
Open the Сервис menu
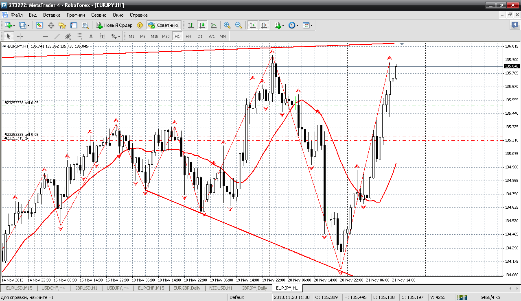point(99,15)
